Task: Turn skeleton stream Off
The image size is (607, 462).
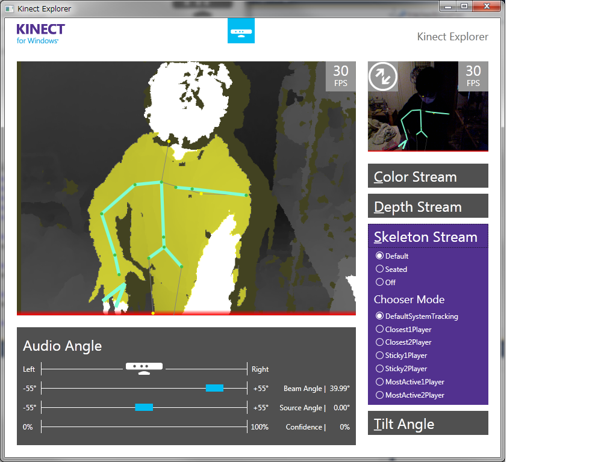Action: [385, 282]
